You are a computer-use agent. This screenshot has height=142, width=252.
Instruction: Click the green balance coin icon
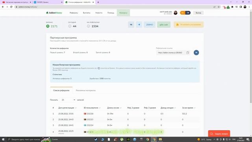coord(48,26)
